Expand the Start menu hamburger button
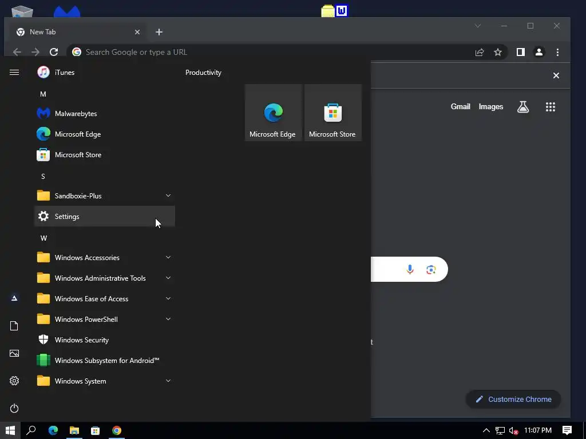This screenshot has width=586, height=439. [x=14, y=73]
